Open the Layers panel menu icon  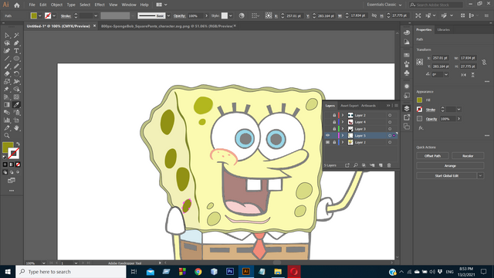(x=396, y=106)
